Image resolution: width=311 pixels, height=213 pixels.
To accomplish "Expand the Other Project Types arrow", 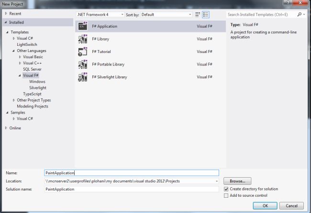I will tap(14, 100).
